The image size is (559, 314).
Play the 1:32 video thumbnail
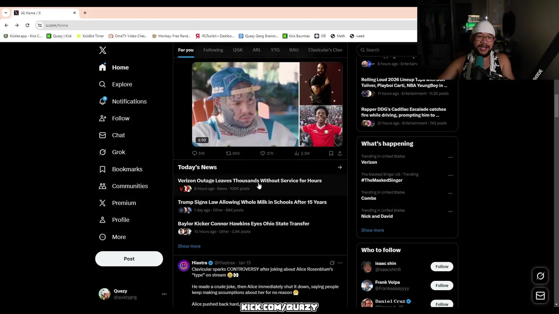coord(246,104)
